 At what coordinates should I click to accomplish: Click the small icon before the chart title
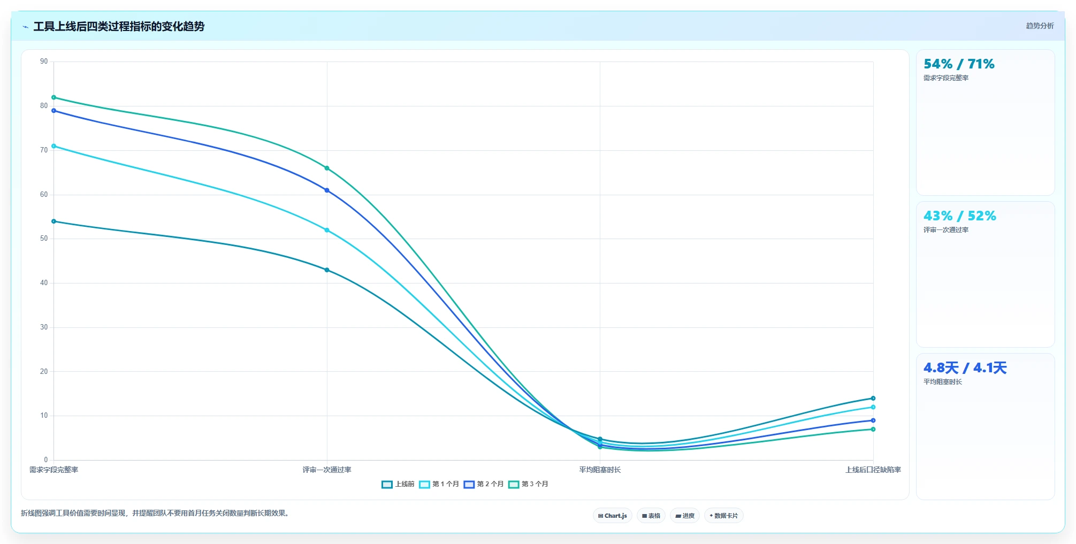tap(25, 27)
